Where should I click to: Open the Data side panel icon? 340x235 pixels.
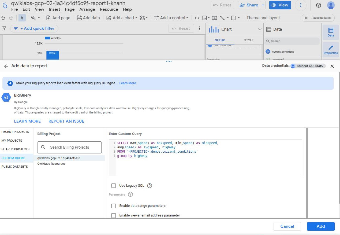(x=331, y=32)
